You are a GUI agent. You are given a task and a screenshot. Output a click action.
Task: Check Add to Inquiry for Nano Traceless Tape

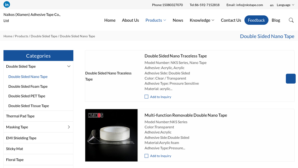tap(146, 97)
